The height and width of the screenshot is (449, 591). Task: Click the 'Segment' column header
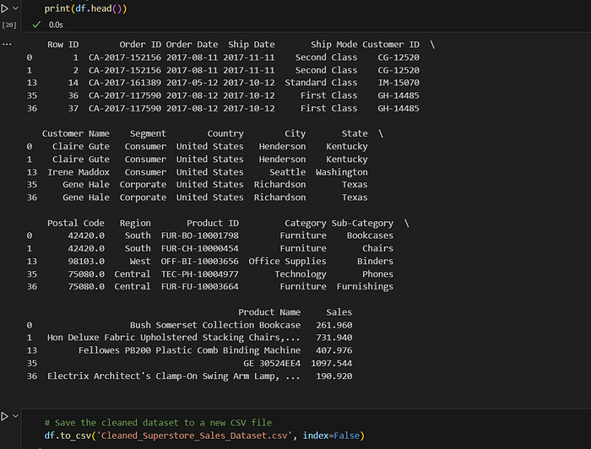tap(148, 133)
